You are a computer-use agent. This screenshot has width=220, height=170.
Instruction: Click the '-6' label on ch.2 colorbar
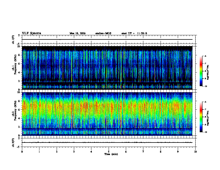point(205,102)
